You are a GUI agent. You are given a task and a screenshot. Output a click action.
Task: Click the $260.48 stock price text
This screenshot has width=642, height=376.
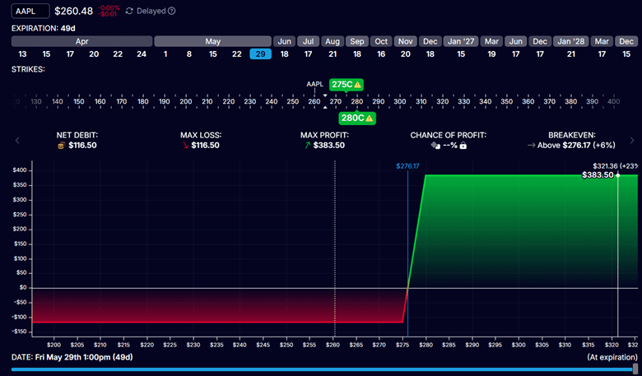[x=74, y=11]
